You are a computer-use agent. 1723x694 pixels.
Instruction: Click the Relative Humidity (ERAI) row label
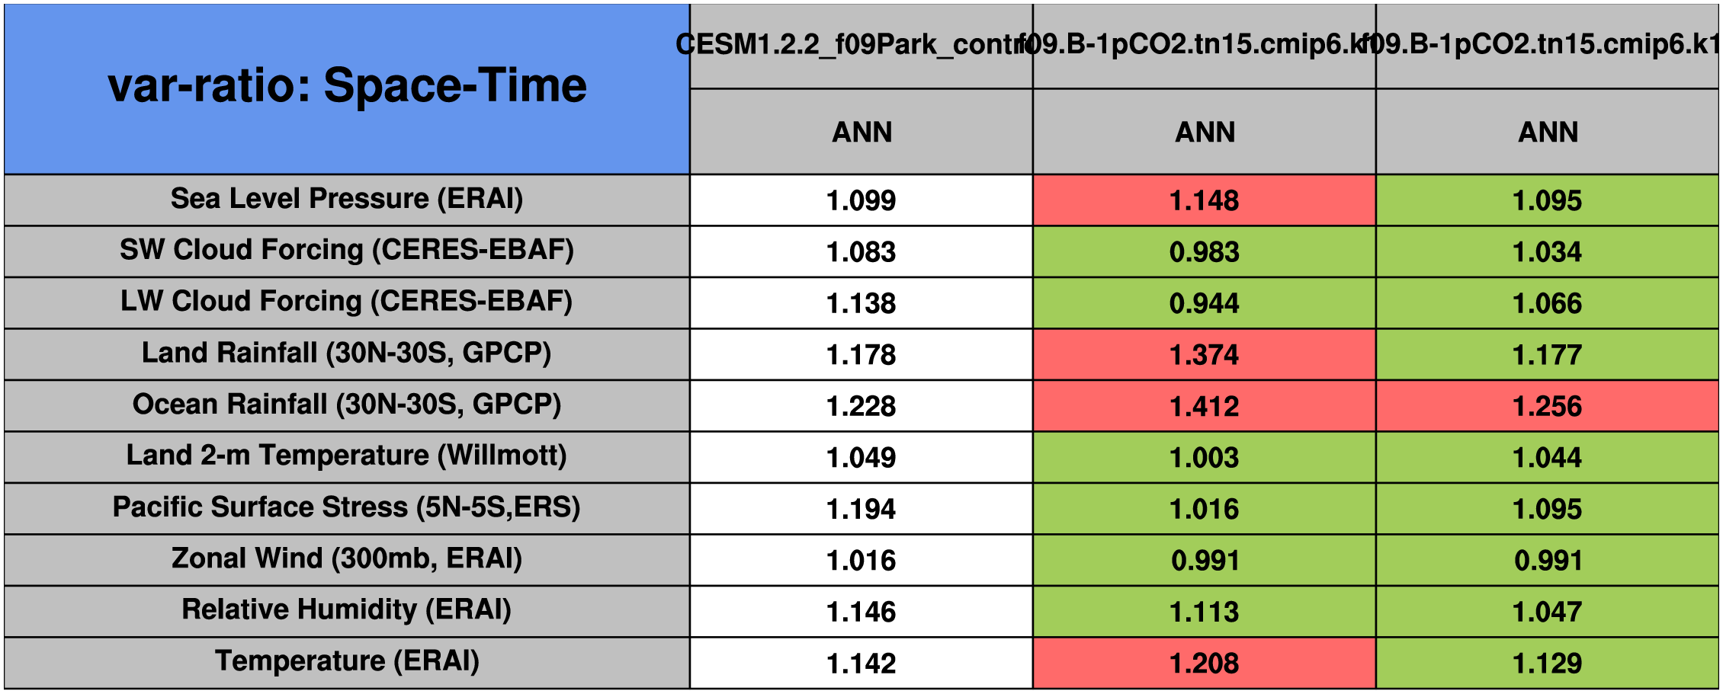(347, 611)
